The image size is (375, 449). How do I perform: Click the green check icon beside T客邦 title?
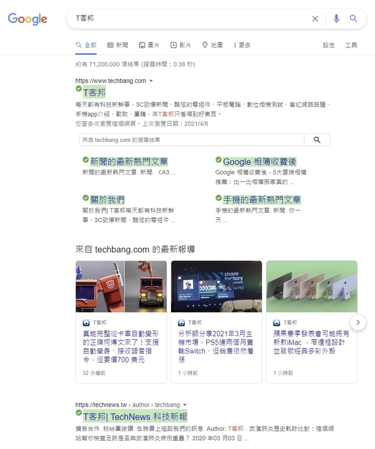(x=79, y=88)
